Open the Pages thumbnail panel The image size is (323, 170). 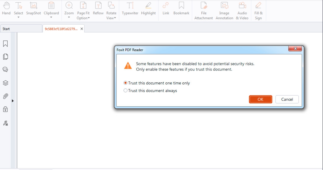(x=6, y=57)
